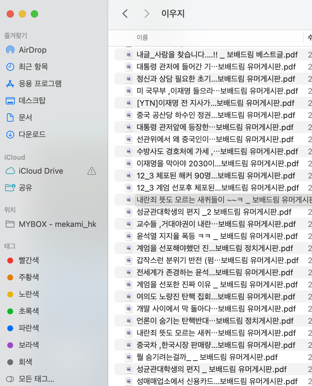Select file 내글_사람을 찾습니다....!! _ 보배드림 베스트글.pdf
The width and height of the screenshot is (312, 386).
click(x=217, y=55)
